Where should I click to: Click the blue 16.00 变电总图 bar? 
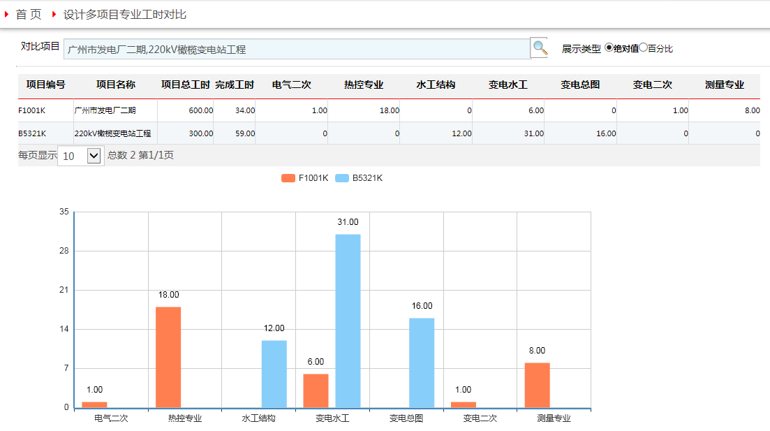click(x=422, y=363)
